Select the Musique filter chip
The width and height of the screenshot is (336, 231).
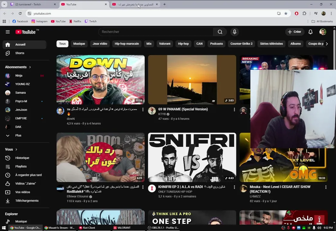pyautogui.click(x=79, y=44)
